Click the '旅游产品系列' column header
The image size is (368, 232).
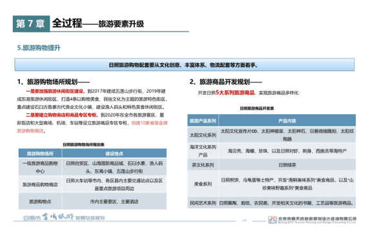[203, 121]
